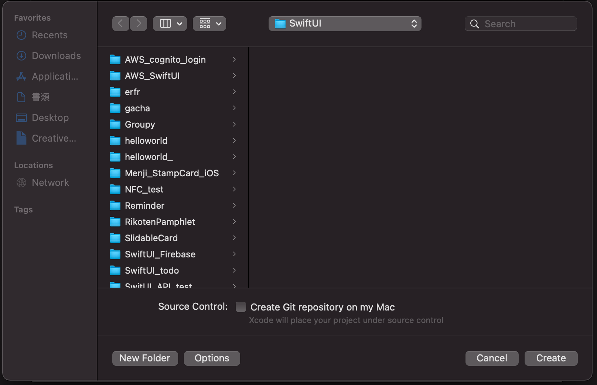The image size is (597, 385).
Task: Open the SwiftUI location pop-up menu
Action: (x=345, y=24)
